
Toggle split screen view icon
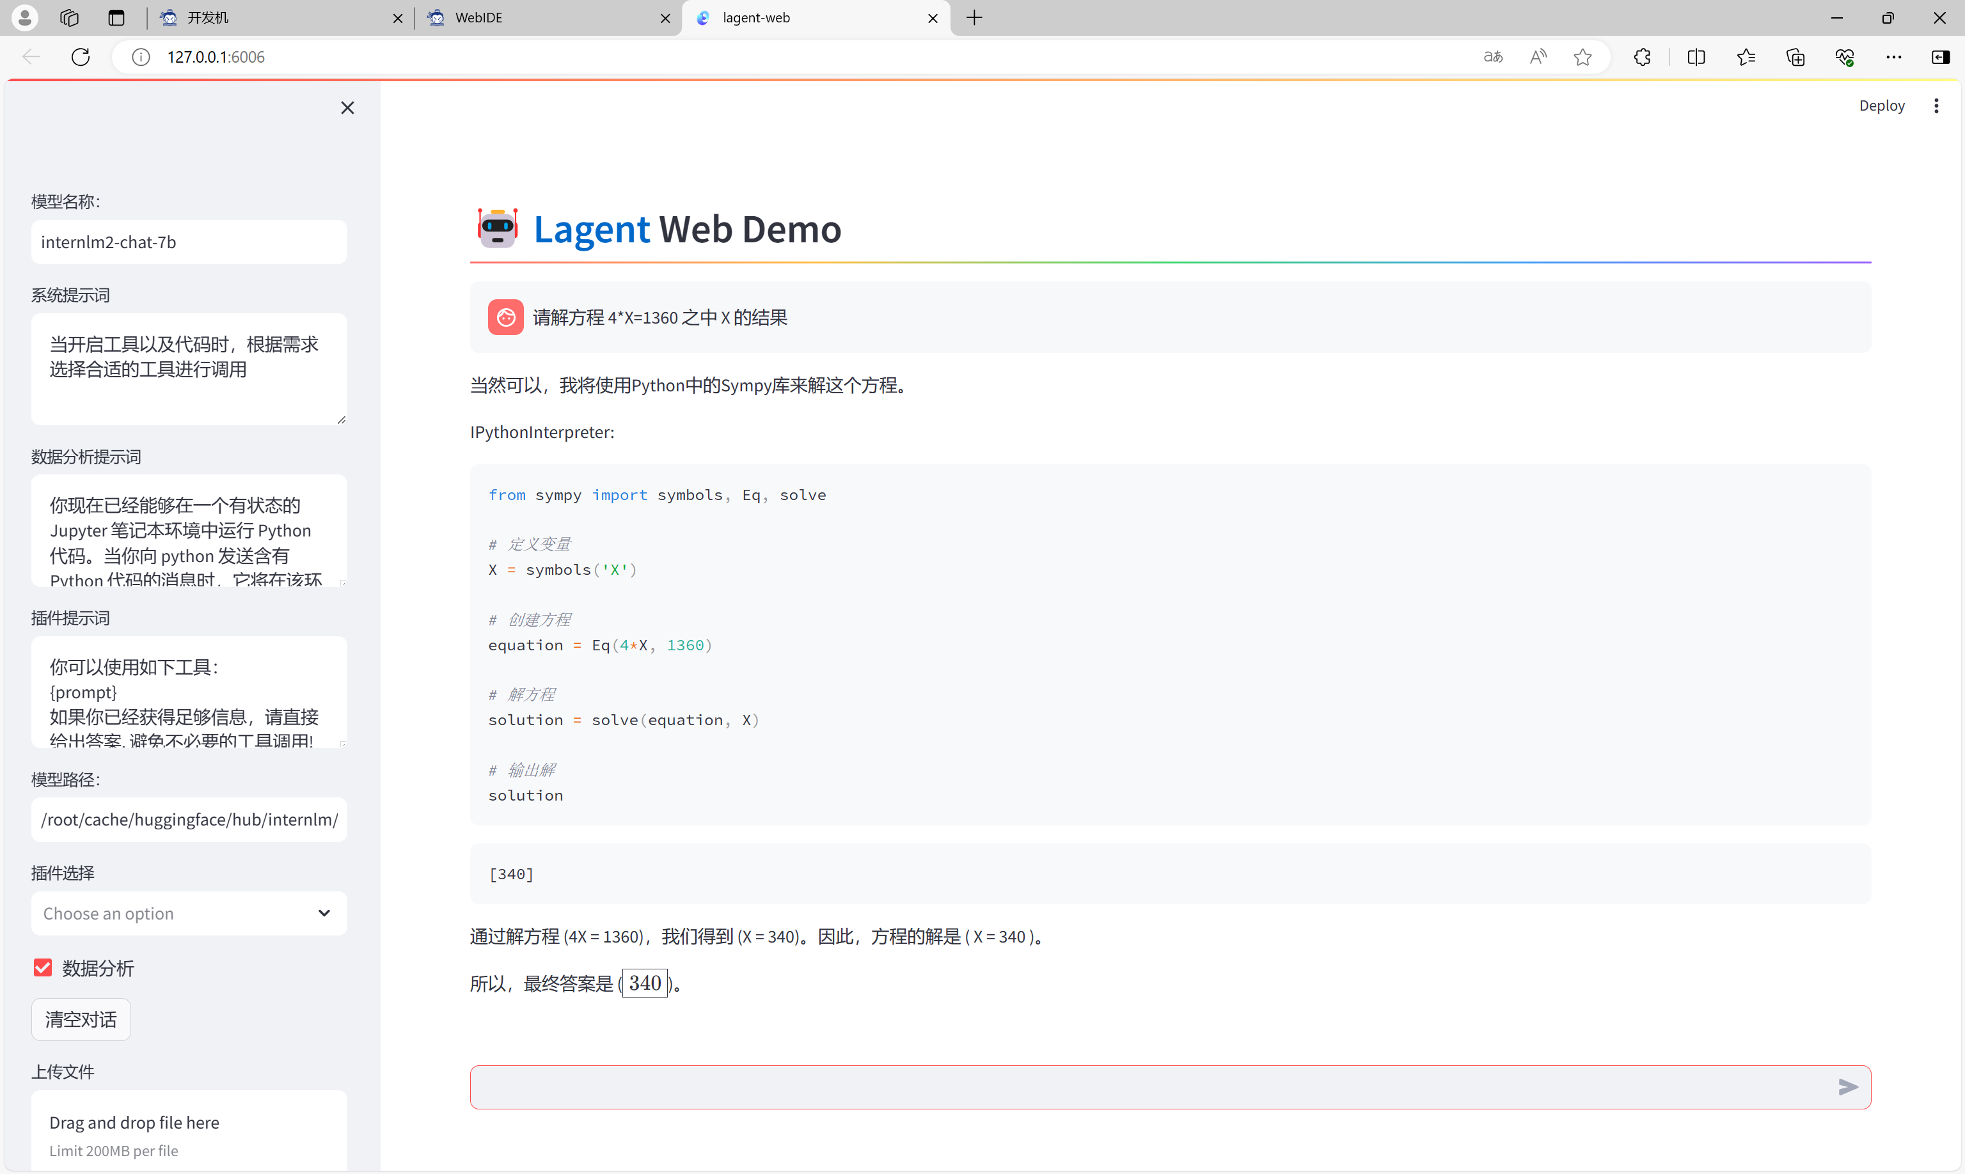(1696, 57)
